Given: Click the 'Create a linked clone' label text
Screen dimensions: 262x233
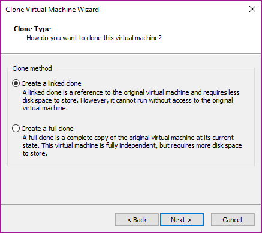Looking at the screenshot, I should (x=51, y=83).
